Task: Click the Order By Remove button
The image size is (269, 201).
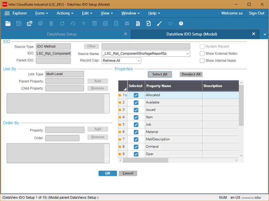Action: click(98, 137)
